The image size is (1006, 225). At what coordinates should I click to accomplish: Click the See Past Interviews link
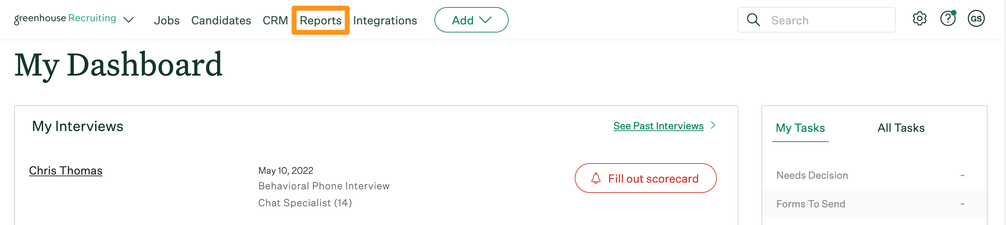coord(658,125)
